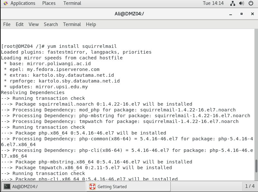Click the Getting Started lifebuoy icon

click(92, 187)
